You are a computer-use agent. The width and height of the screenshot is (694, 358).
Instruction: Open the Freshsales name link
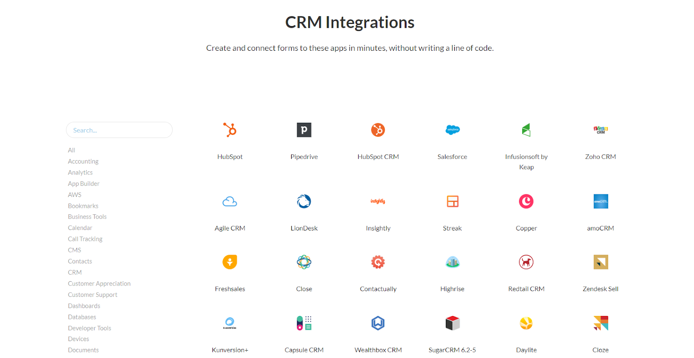pos(230,289)
